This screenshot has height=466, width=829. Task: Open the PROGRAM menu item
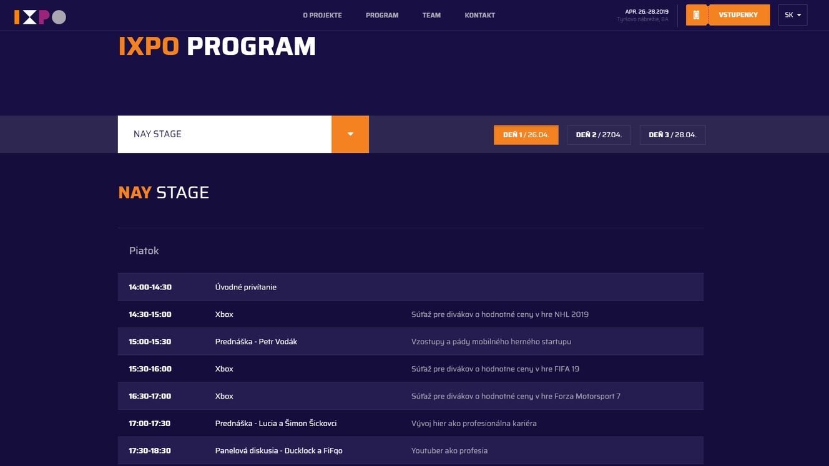pos(382,15)
